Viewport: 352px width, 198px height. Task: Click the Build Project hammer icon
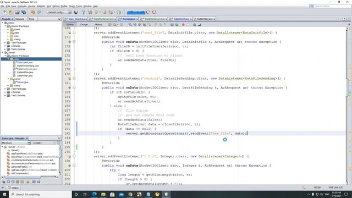tap(84, 12)
